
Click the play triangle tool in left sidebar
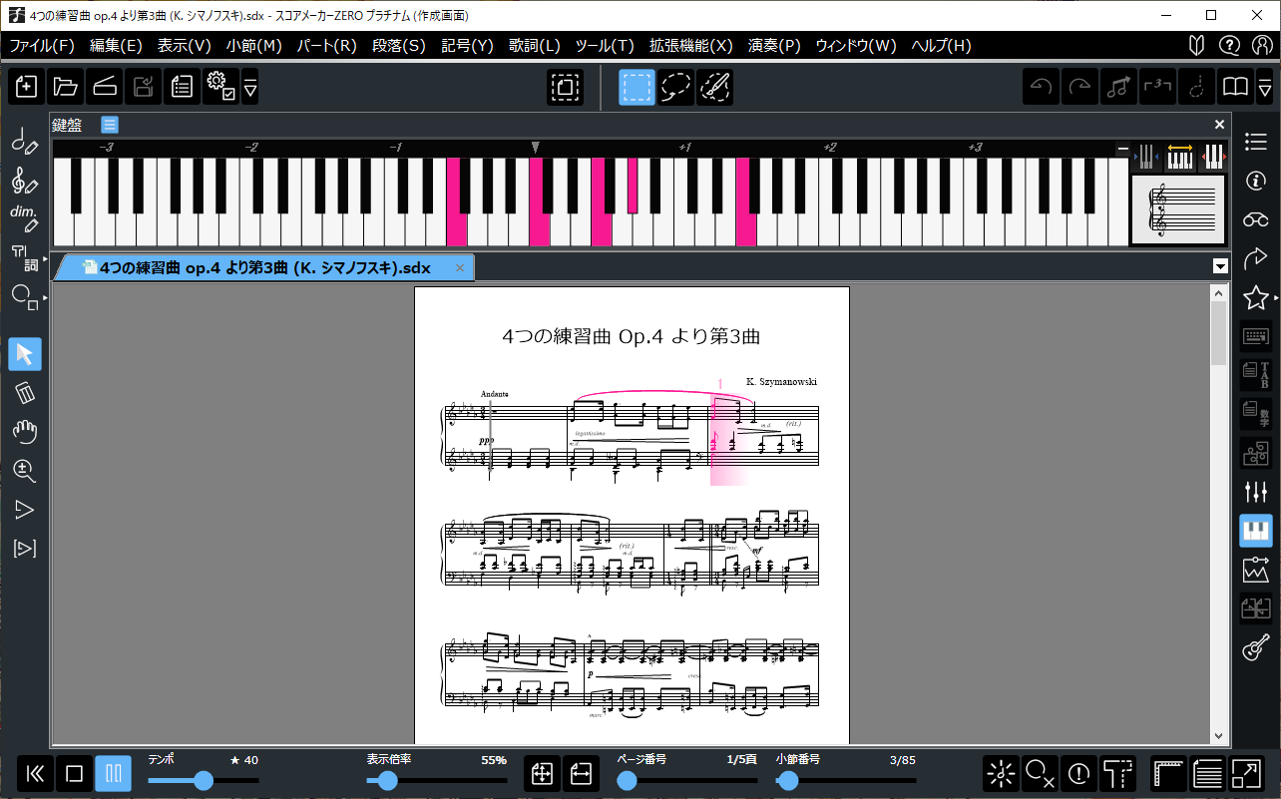point(25,510)
